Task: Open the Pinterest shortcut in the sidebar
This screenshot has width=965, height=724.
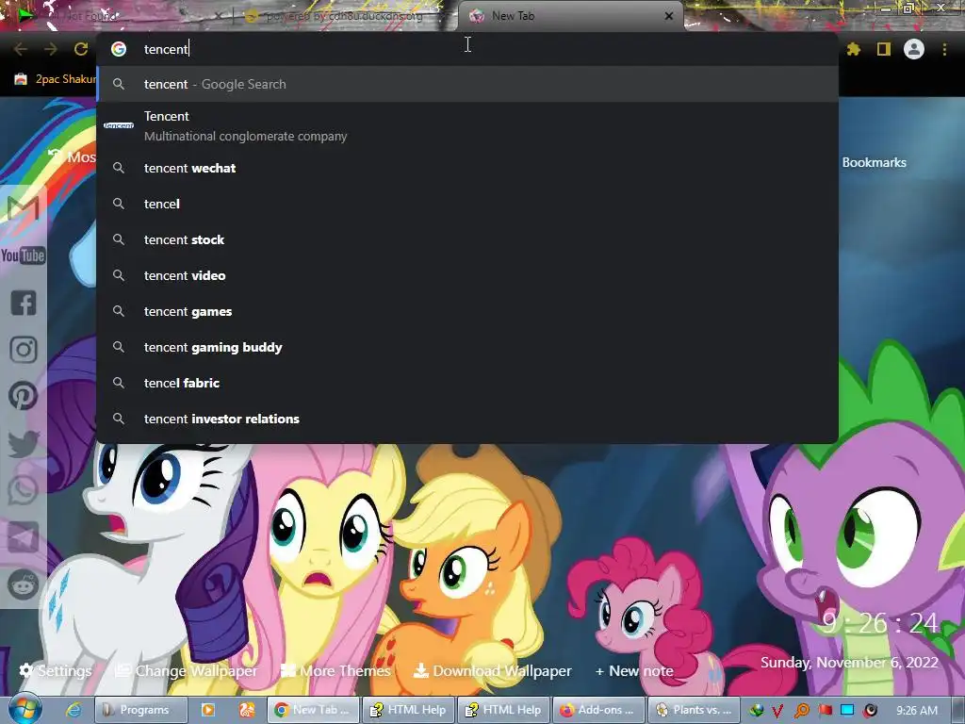Action: (x=24, y=396)
